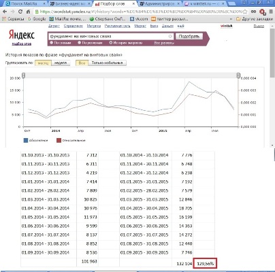Click the total value 132 104
Viewport: 275px width, 272px height.
point(184,264)
